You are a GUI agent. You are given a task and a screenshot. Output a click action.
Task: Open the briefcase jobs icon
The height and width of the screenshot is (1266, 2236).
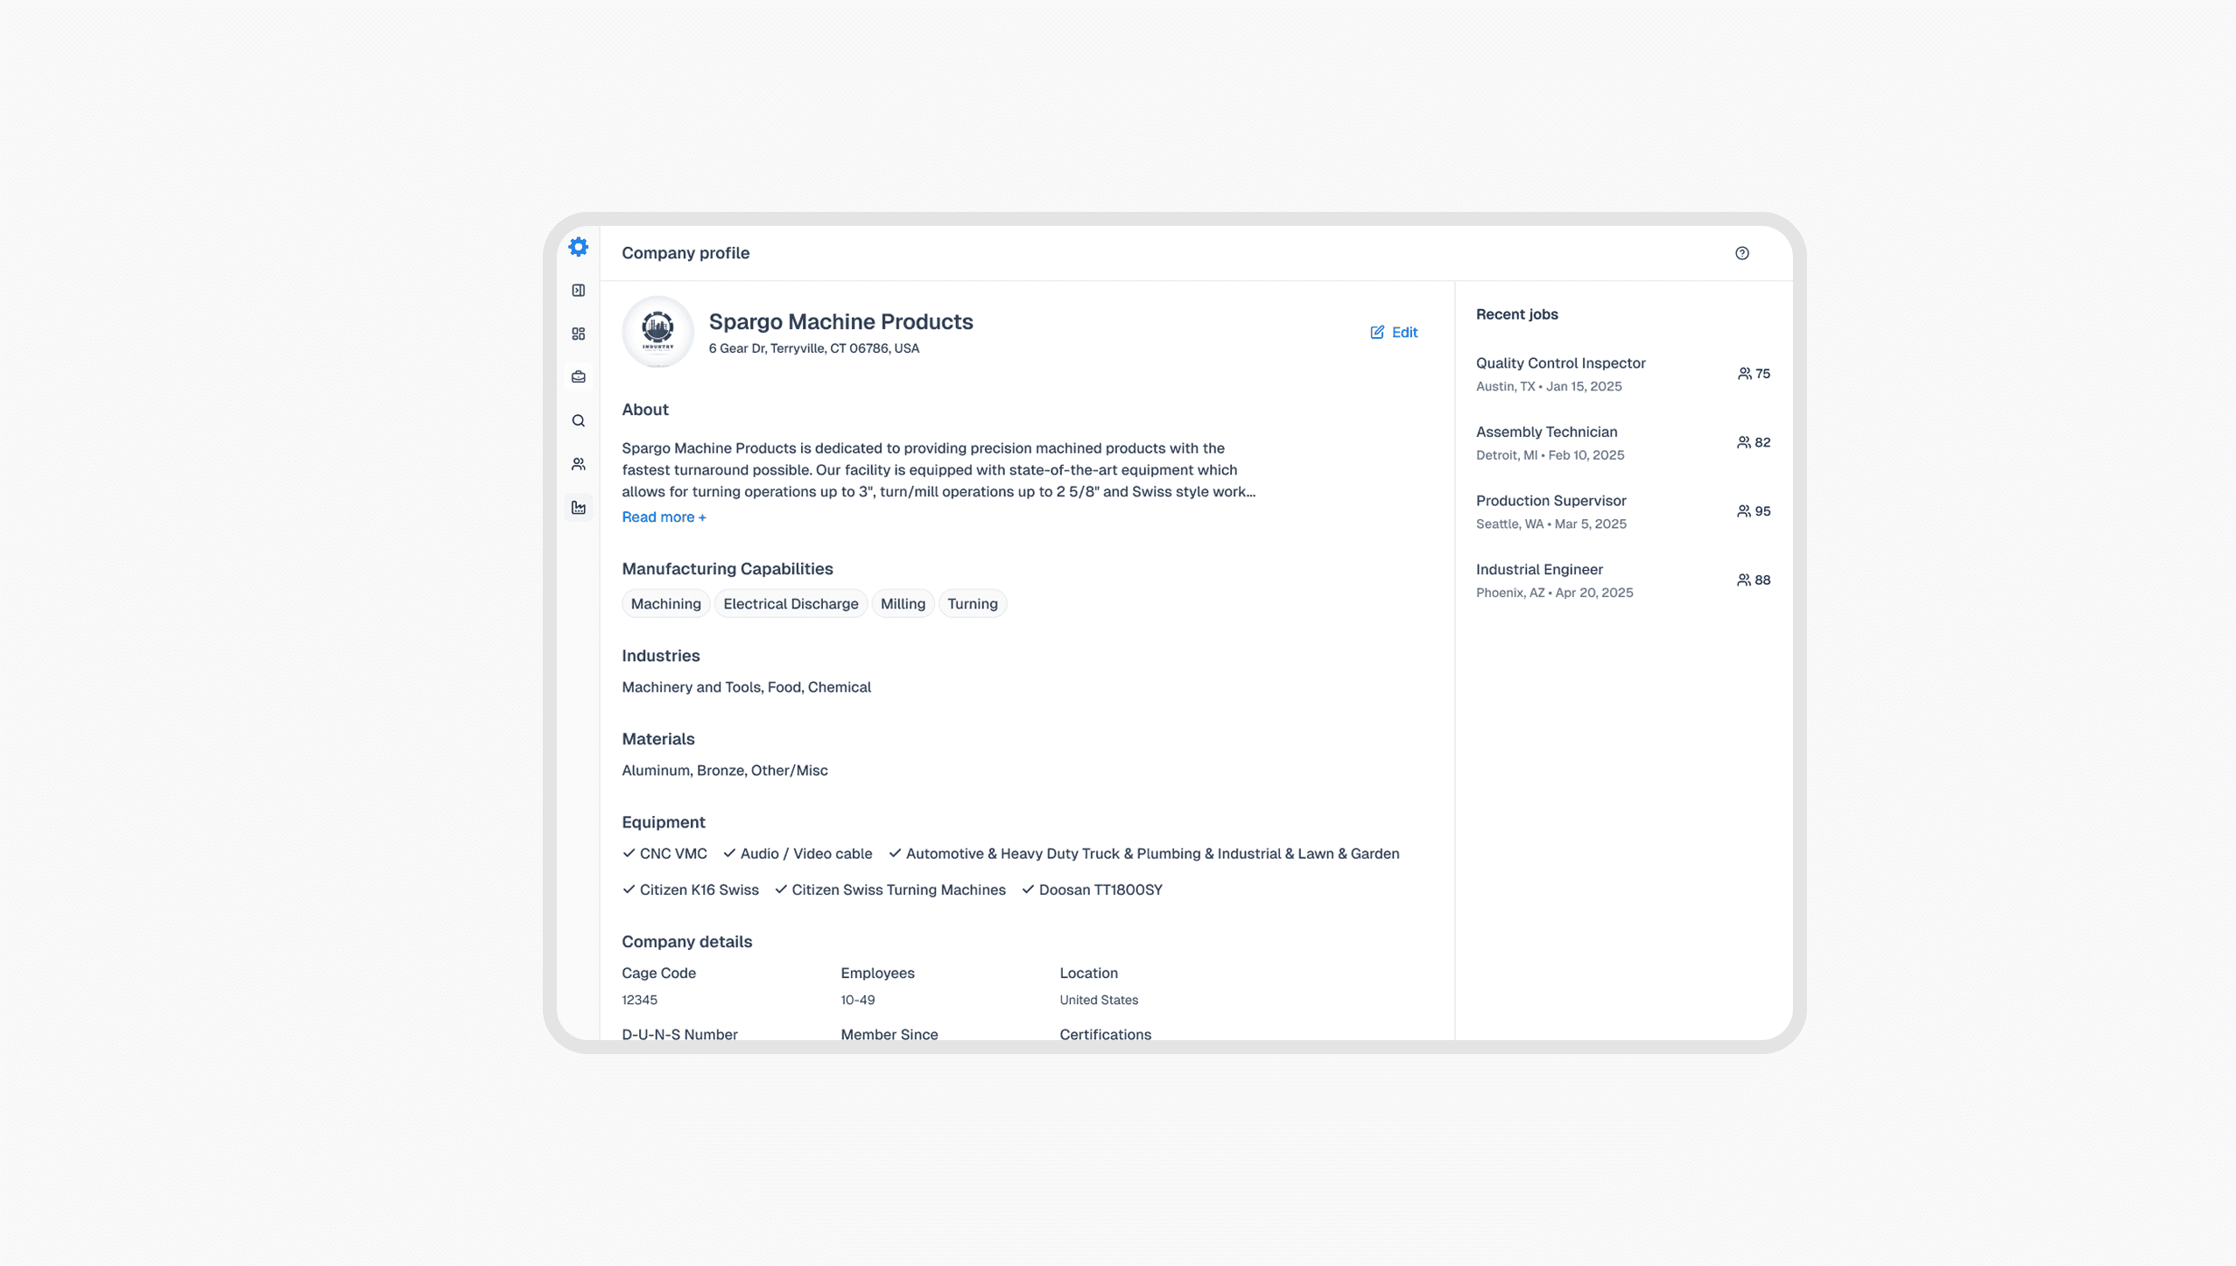(x=578, y=377)
